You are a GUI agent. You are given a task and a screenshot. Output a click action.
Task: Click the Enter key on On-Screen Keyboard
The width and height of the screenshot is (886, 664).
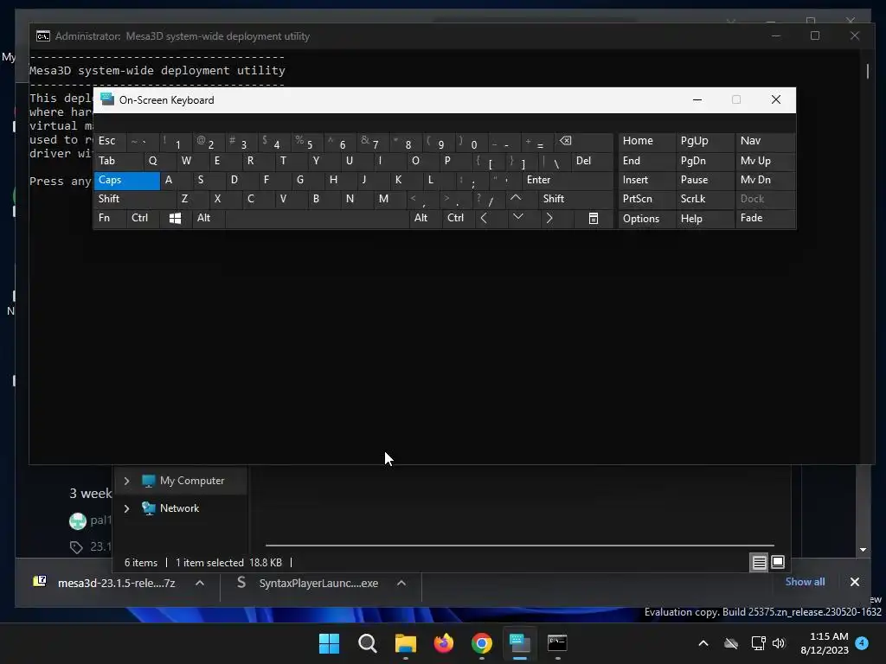pos(568,180)
